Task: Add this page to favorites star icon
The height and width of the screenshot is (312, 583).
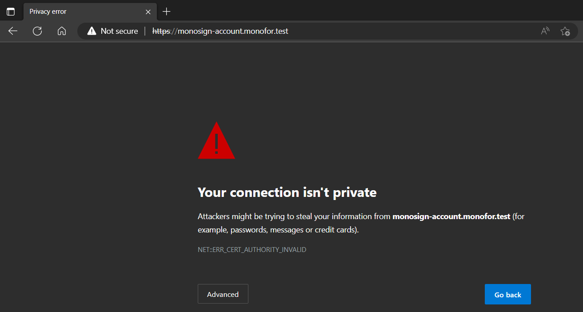Action: click(565, 31)
